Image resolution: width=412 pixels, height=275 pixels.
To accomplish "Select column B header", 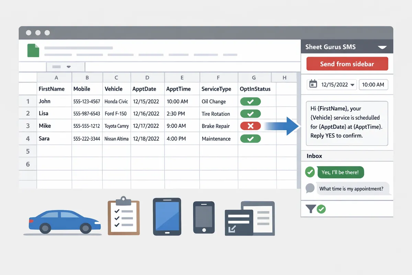I will point(87,78).
